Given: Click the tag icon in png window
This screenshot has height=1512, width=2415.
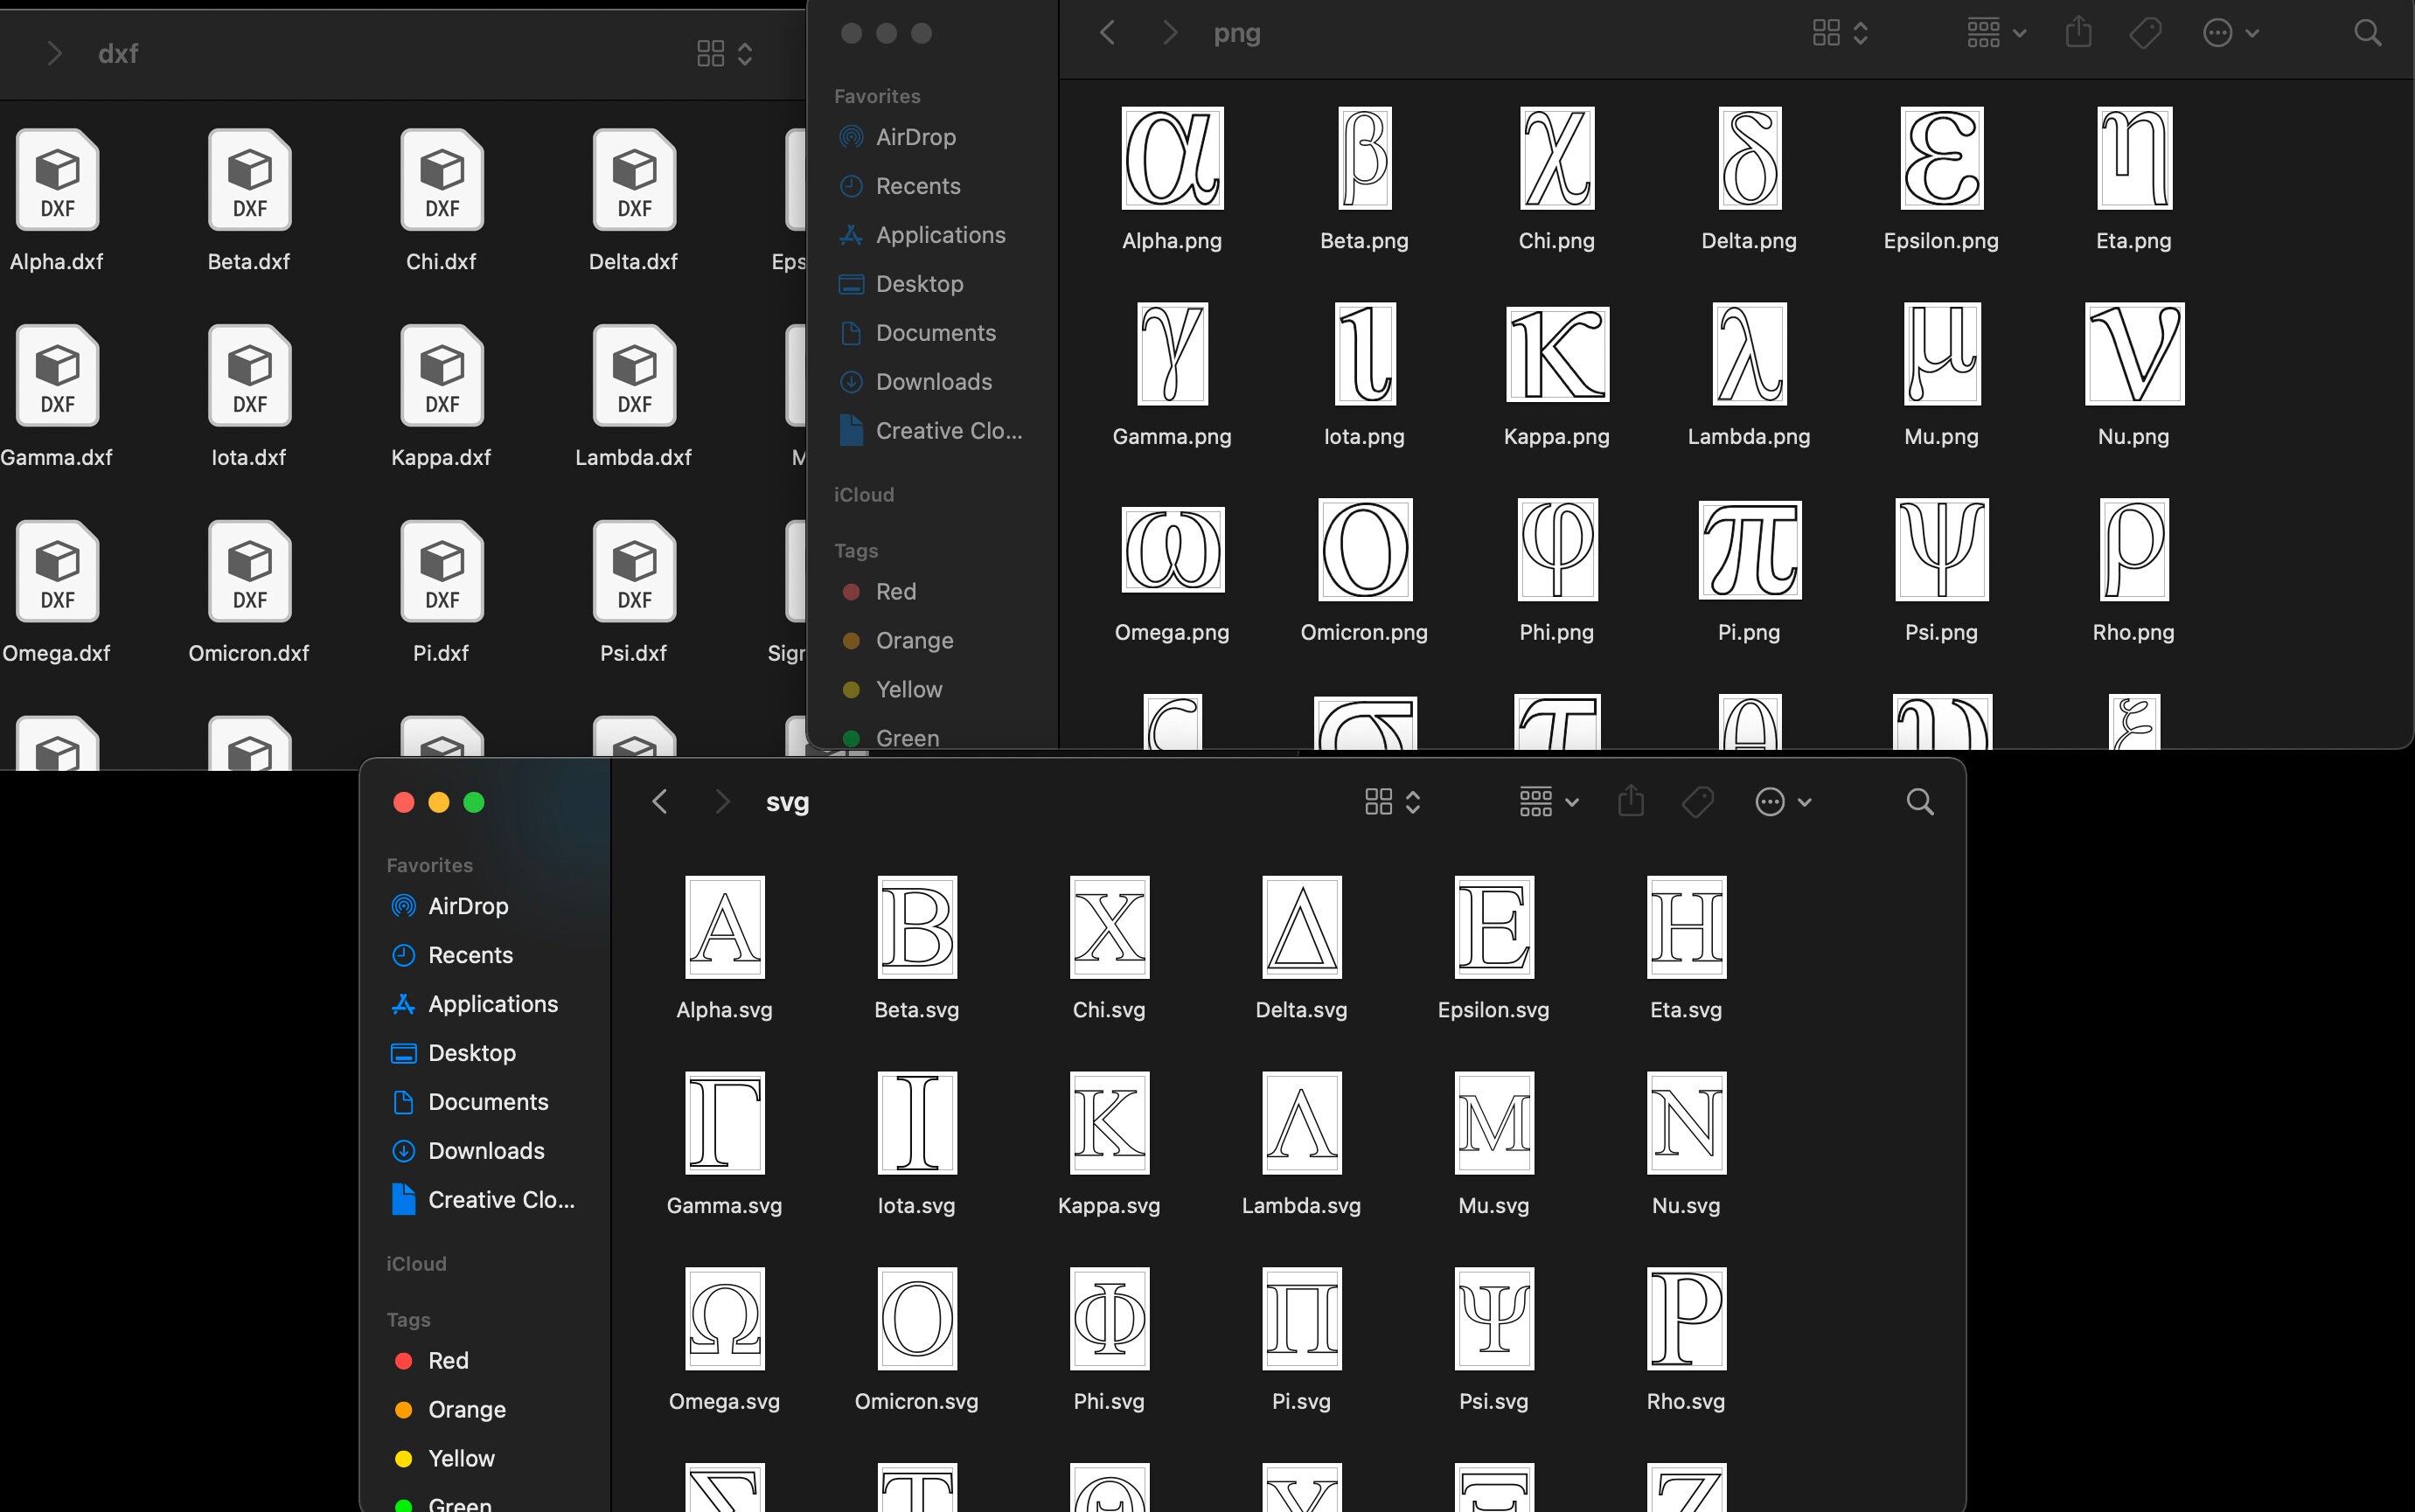Looking at the screenshot, I should 2146,33.
